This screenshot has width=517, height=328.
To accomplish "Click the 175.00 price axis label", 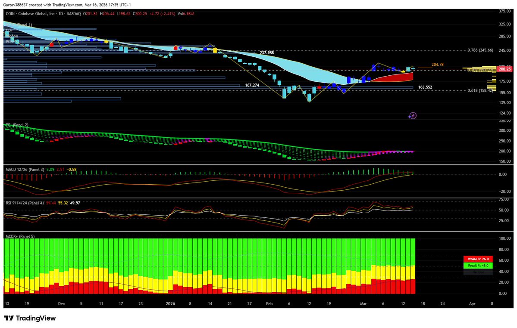I will pyautogui.click(x=505, y=81).
